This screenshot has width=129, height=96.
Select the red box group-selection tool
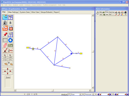(10, 28)
